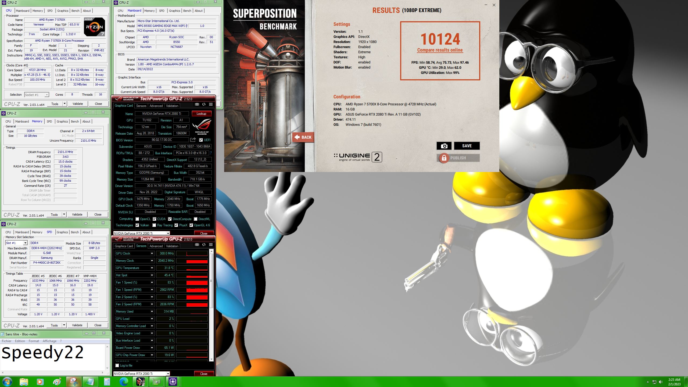Open Graphics tab in CPU-Z Mainboard window
The height and width of the screenshot is (387, 688).
(x=174, y=11)
